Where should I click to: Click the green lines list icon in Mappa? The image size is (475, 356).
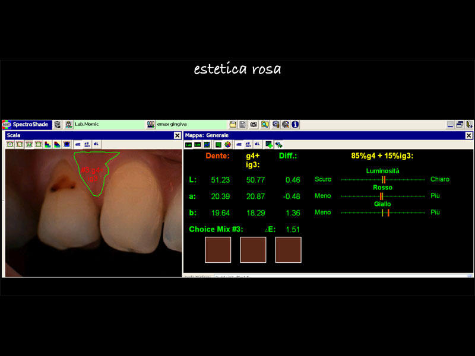218,145
